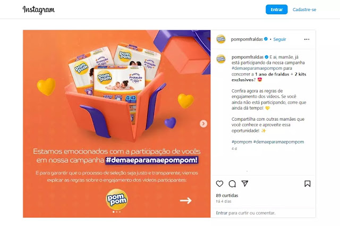Screen dimensions: 340x226
Task: Save the post with the bookmark icon
Action: click(307, 183)
